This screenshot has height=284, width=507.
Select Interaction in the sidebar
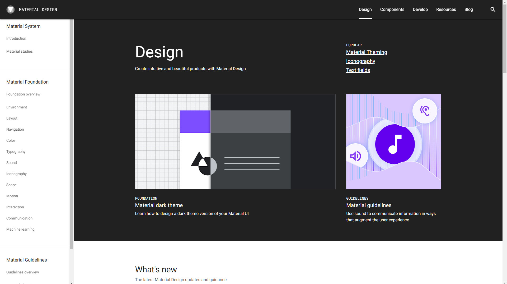15,207
